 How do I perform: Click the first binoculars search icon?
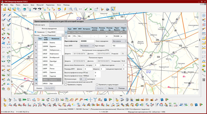(35, 9)
